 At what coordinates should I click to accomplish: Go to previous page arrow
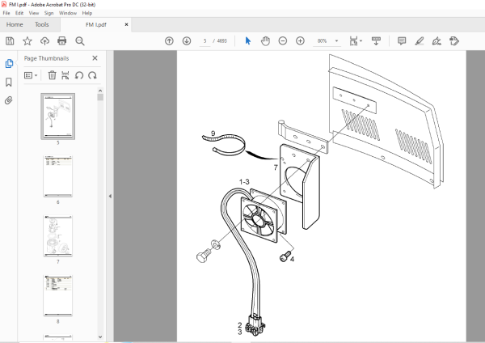pos(169,41)
